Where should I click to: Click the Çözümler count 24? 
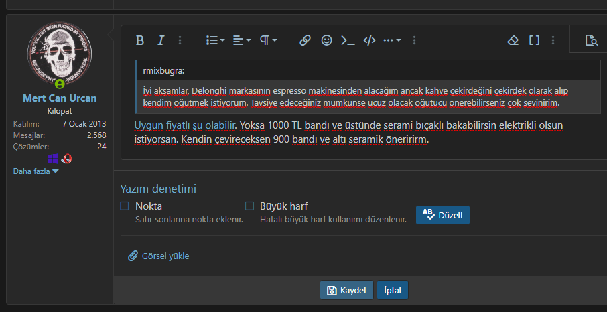[102, 147]
